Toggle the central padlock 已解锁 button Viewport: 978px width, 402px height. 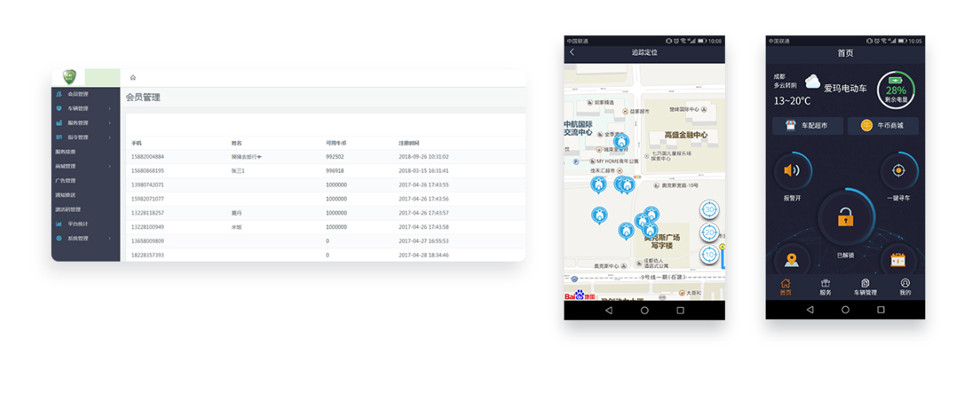pyautogui.click(x=845, y=218)
